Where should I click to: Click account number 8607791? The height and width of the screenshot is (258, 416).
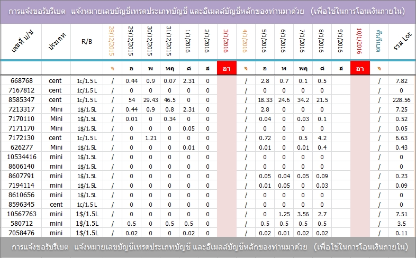coord(22,176)
